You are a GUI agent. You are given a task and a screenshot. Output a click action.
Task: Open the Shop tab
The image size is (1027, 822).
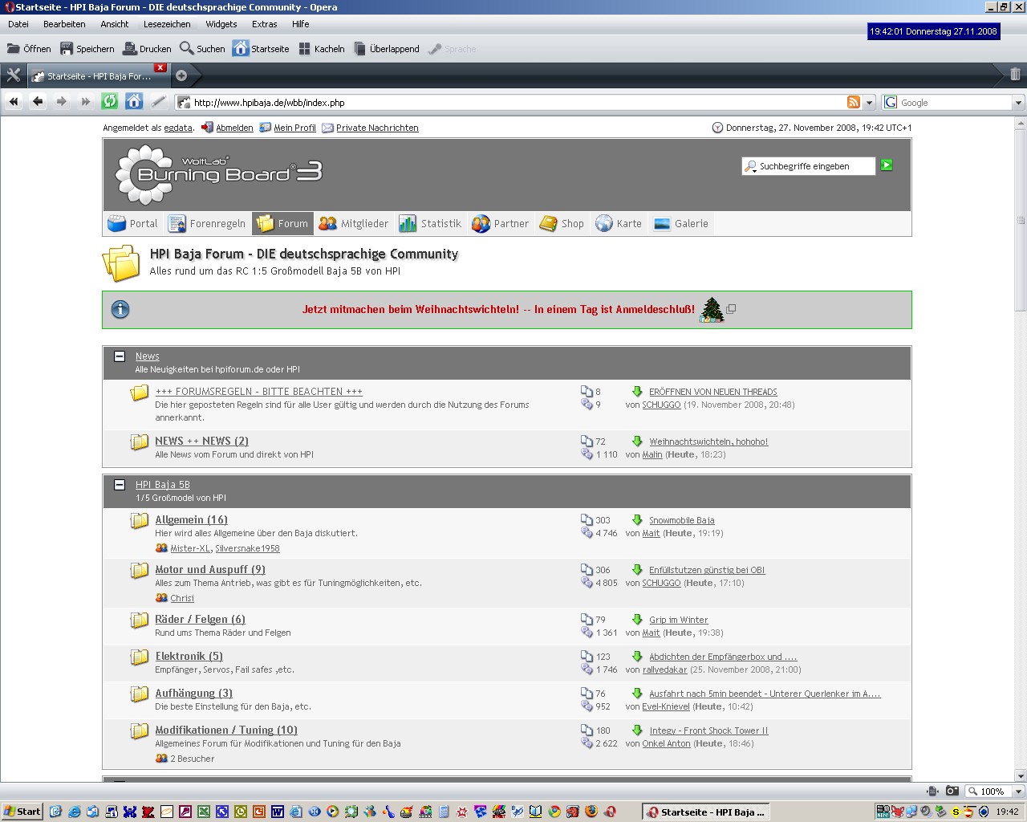(562, 224)
